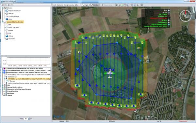This screenshot has width=196, height=123.
Task: Select the Land P.Mode Stay Airborne row
Action: pos(29,83)
